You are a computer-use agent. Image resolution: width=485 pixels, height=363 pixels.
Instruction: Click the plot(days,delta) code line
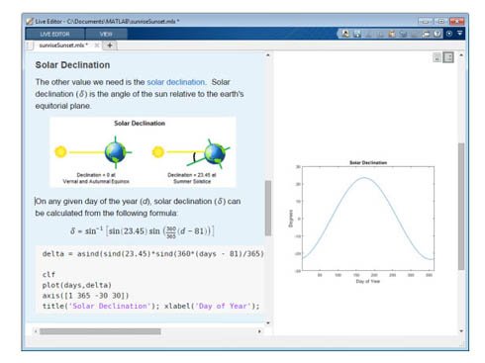[x=77, y=285]
